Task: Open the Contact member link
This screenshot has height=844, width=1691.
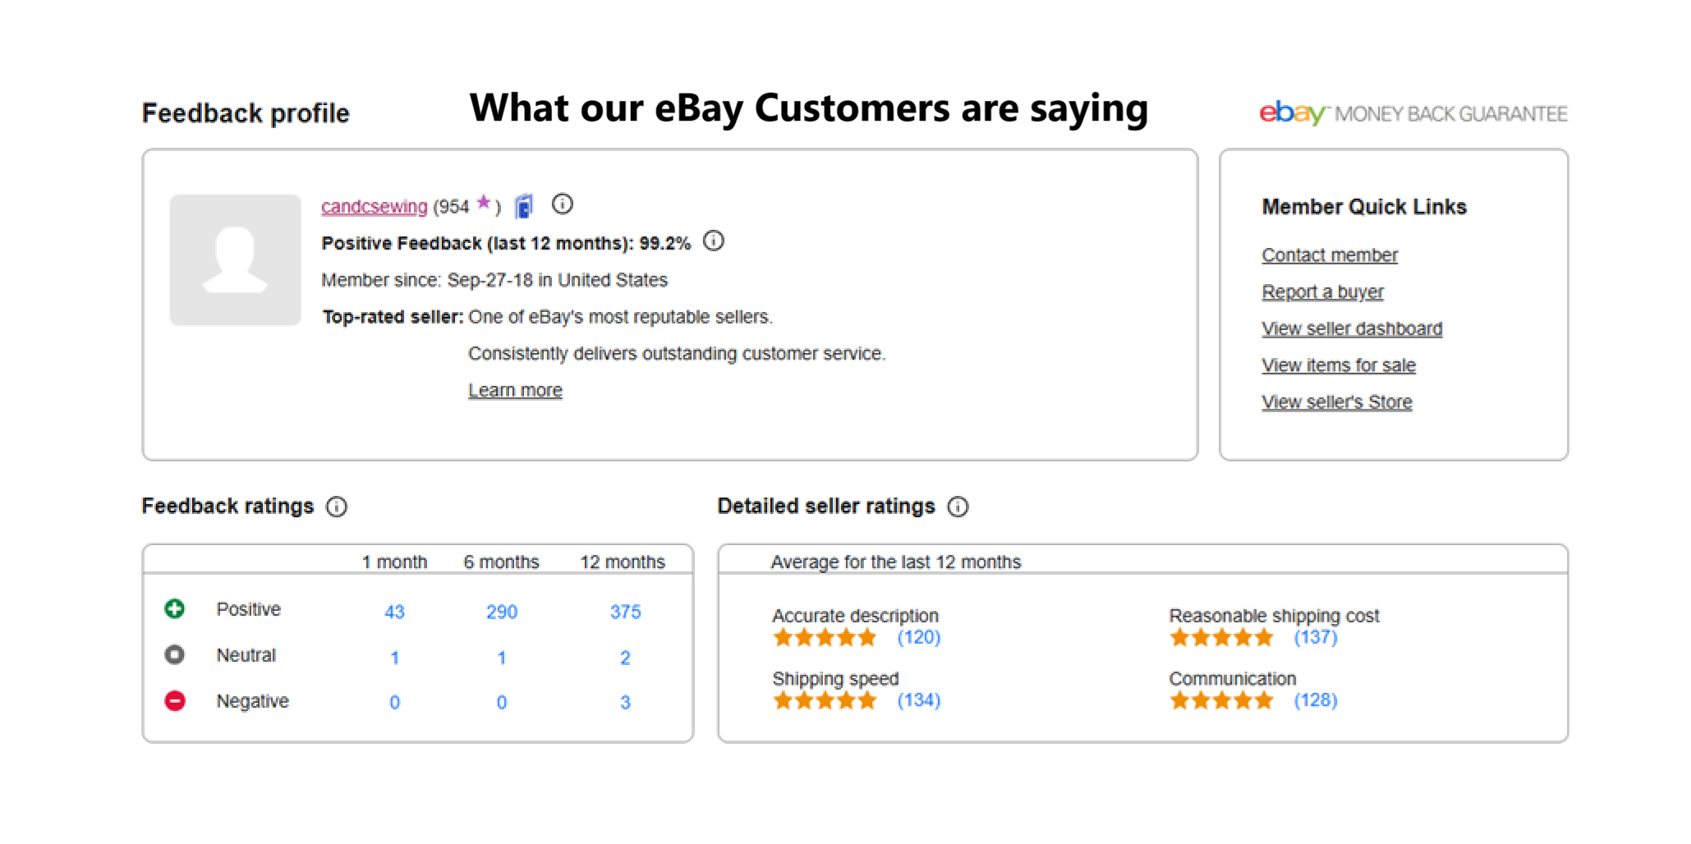Action: (1330, 255)
